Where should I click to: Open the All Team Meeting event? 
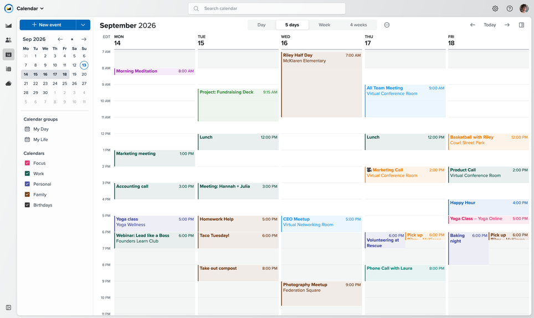click(x=405, y=101)
